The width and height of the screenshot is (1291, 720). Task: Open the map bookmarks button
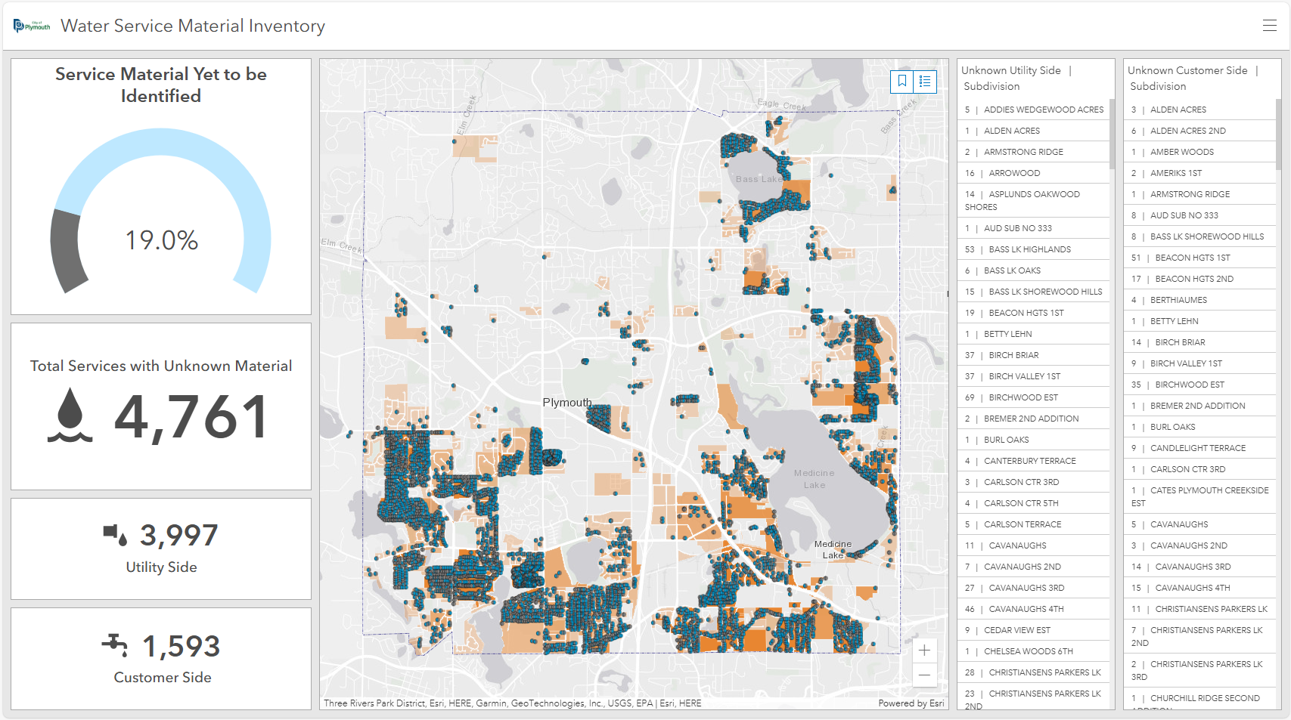[902, 82]
